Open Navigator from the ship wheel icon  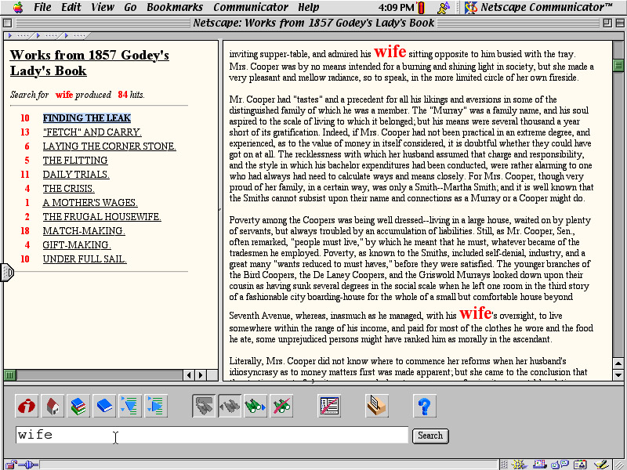[x=520, y=465]
